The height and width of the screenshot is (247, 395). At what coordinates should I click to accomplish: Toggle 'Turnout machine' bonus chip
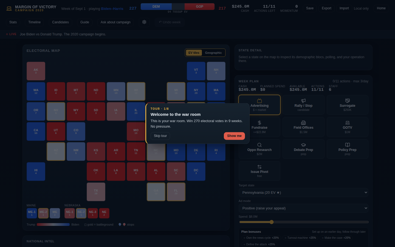click(300, 238)
